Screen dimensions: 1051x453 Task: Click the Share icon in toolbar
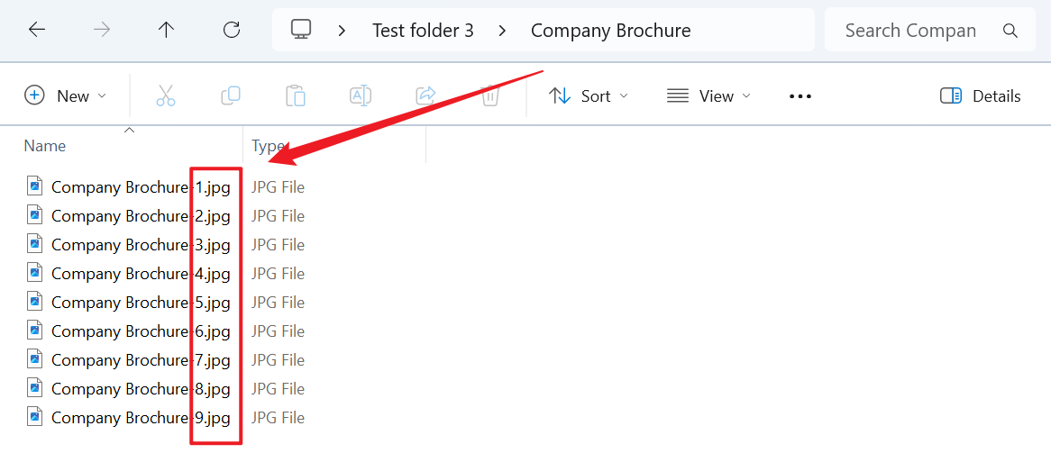(425, 95)
